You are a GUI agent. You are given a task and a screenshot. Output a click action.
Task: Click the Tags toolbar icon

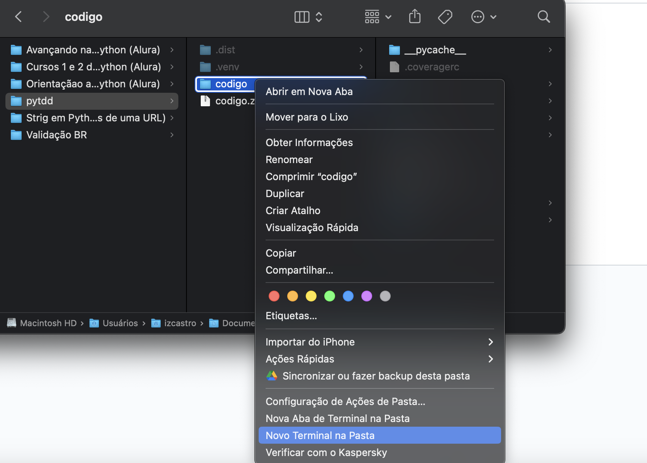[445, 17]
